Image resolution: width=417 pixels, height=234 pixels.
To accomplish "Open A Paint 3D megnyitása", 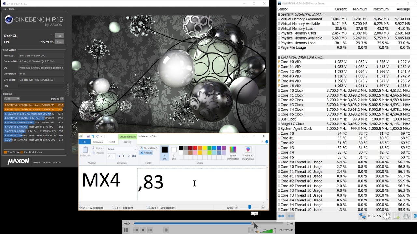I will click(x=248, y=153).
